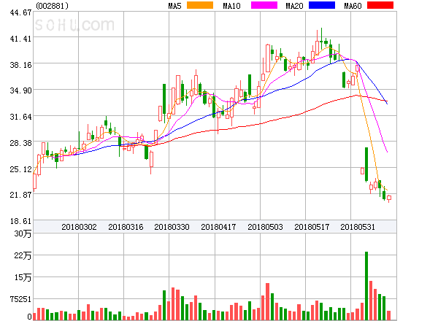Screen dimensions: 438x321
Task: Click the 20180517 date label
Action: point(312,227)
